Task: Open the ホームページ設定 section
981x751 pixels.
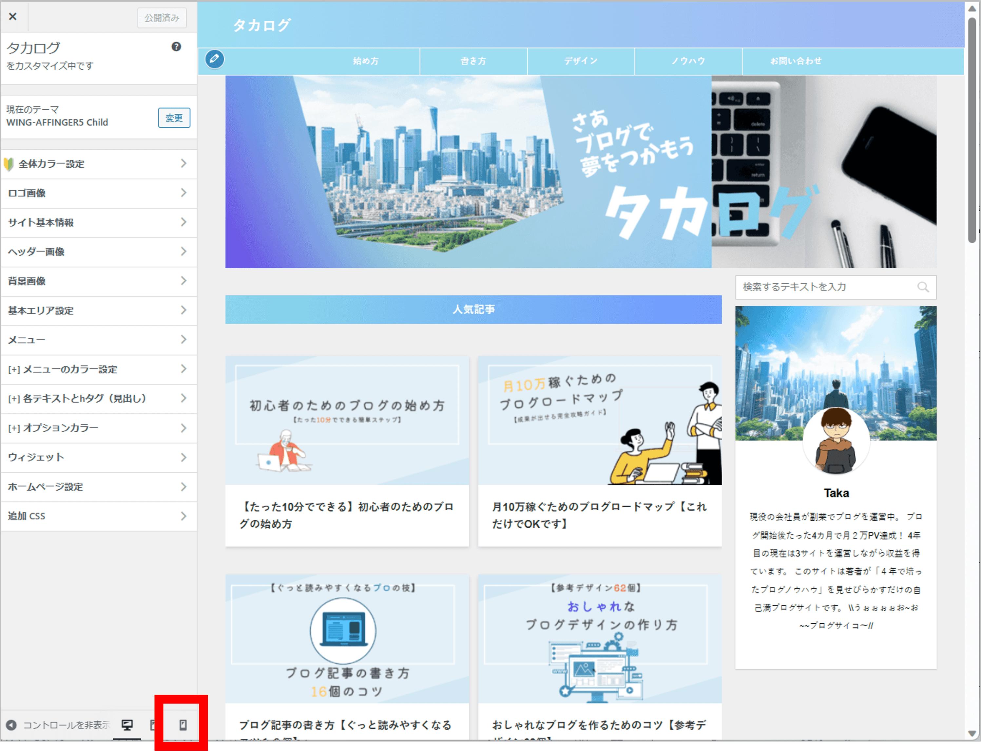Action: pyautogui.click(x=99, y=487)
